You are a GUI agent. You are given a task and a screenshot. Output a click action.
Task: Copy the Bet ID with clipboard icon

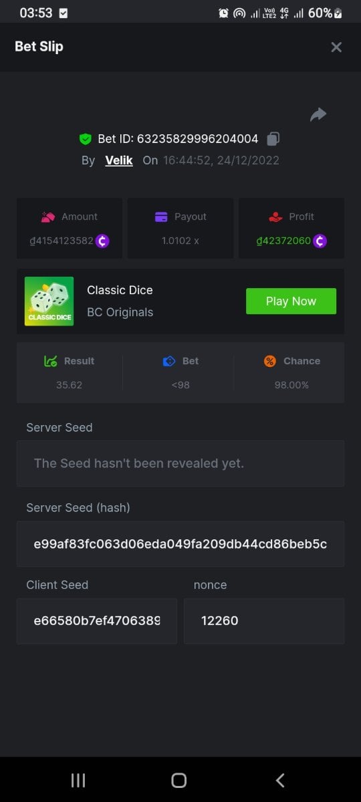[273, 139]
